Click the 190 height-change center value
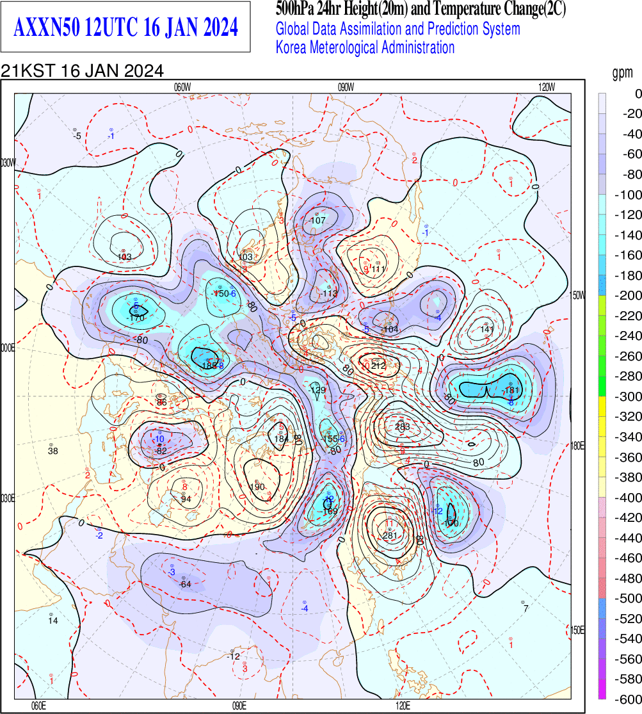 (257, 487)
